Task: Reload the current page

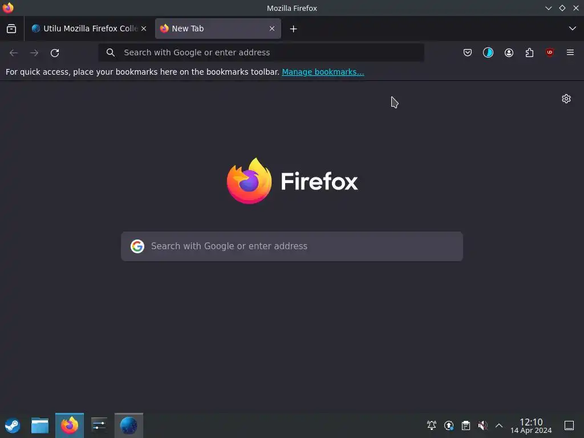Action: (x=55, y=53)
